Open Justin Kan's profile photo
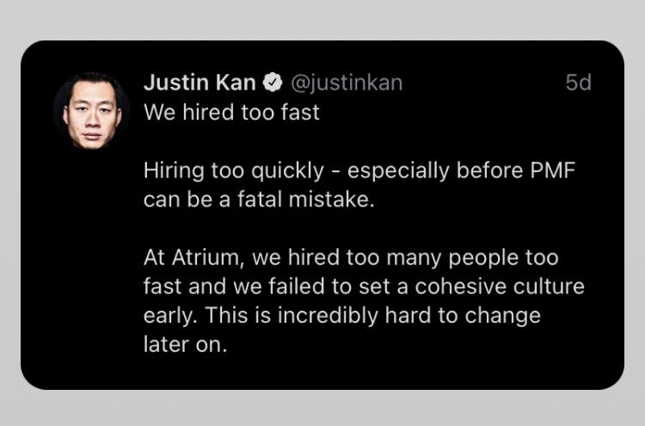645x426 pixels. [x=91, y=109]
